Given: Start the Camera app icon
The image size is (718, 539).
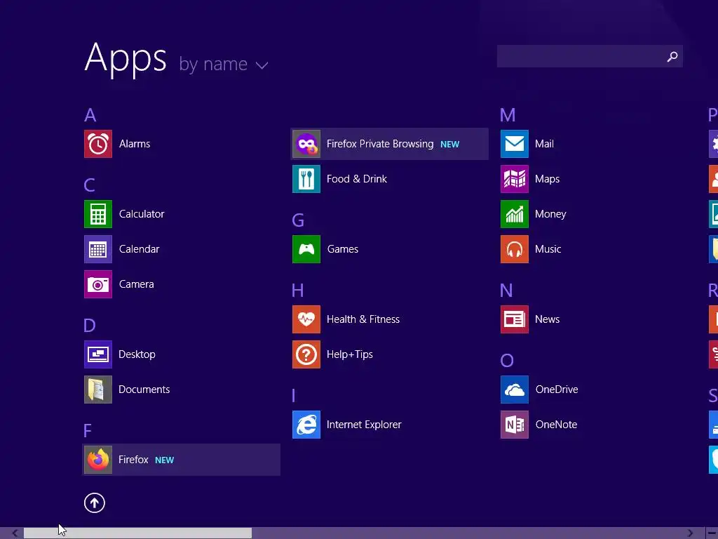Looking at the screenshot, I should (98, 284).
